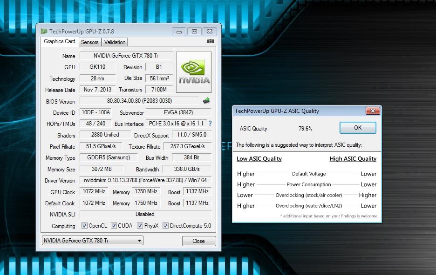Click the High ASIC Quality heading
Image resolution: width=436 pixels, height=275 pixels.
click(353, 159)
